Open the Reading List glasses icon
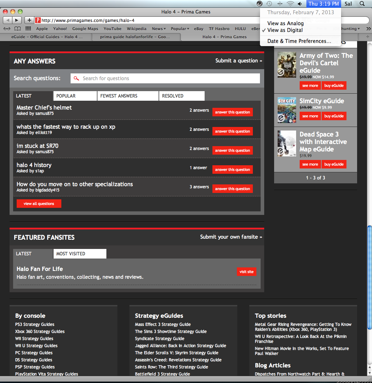Image resolution: width=372 pixels, height=383 pixels. click(x=7, y=29)
